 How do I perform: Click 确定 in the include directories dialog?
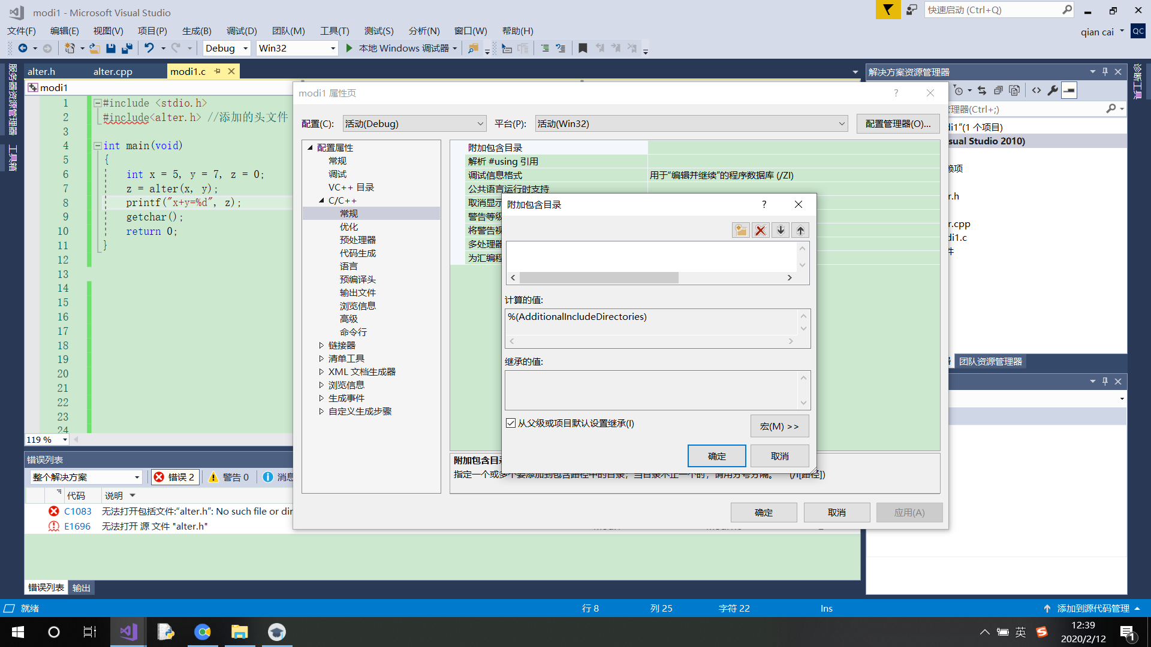point(716,456)
